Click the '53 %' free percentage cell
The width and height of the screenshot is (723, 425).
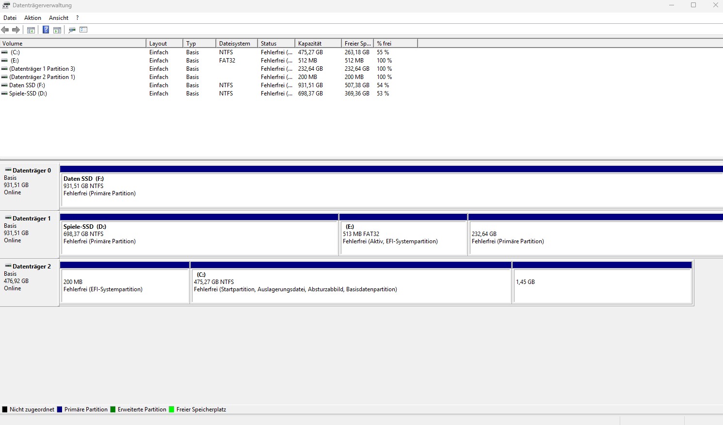(383, 94)
